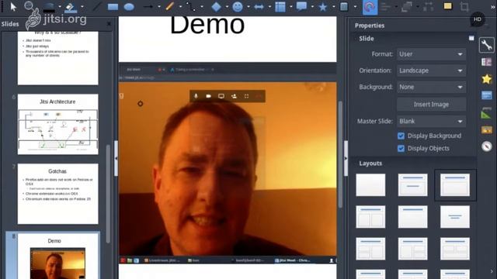Open the sidebar Master Slides deck
497x279 pixels.
486,95
